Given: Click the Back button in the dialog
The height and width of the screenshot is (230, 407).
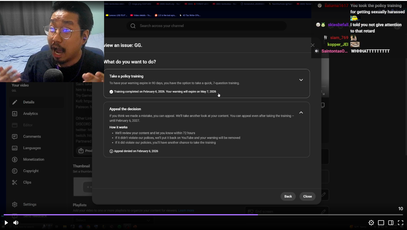Looking at the screenshot, I should tap(288, 196).
